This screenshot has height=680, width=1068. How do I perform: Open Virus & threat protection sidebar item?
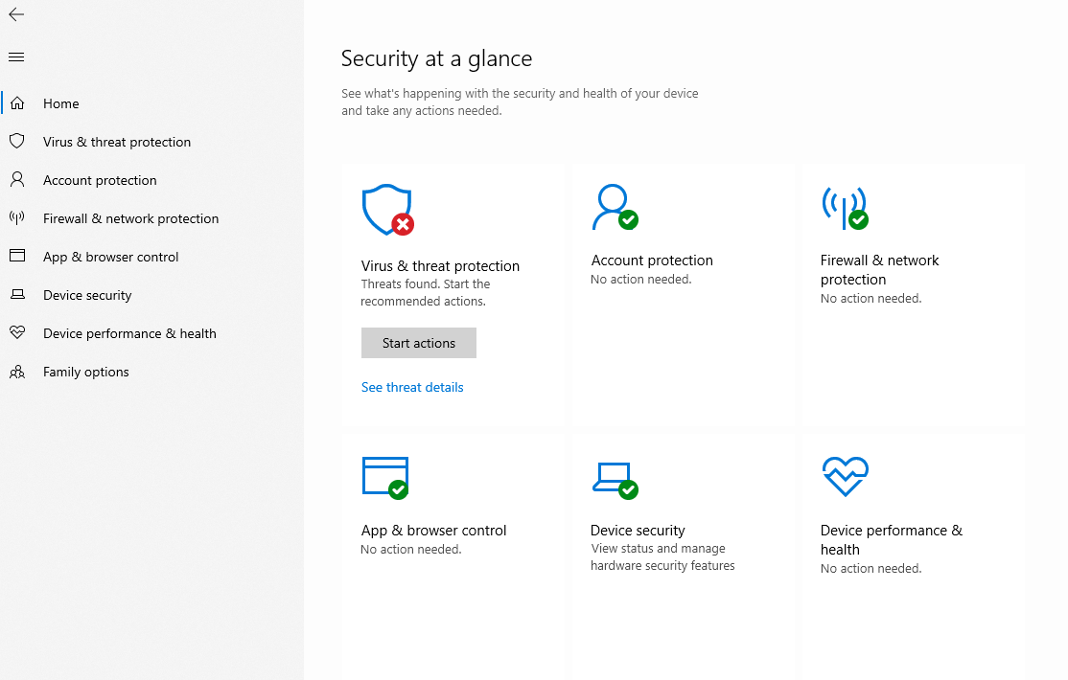click(116, 142)
